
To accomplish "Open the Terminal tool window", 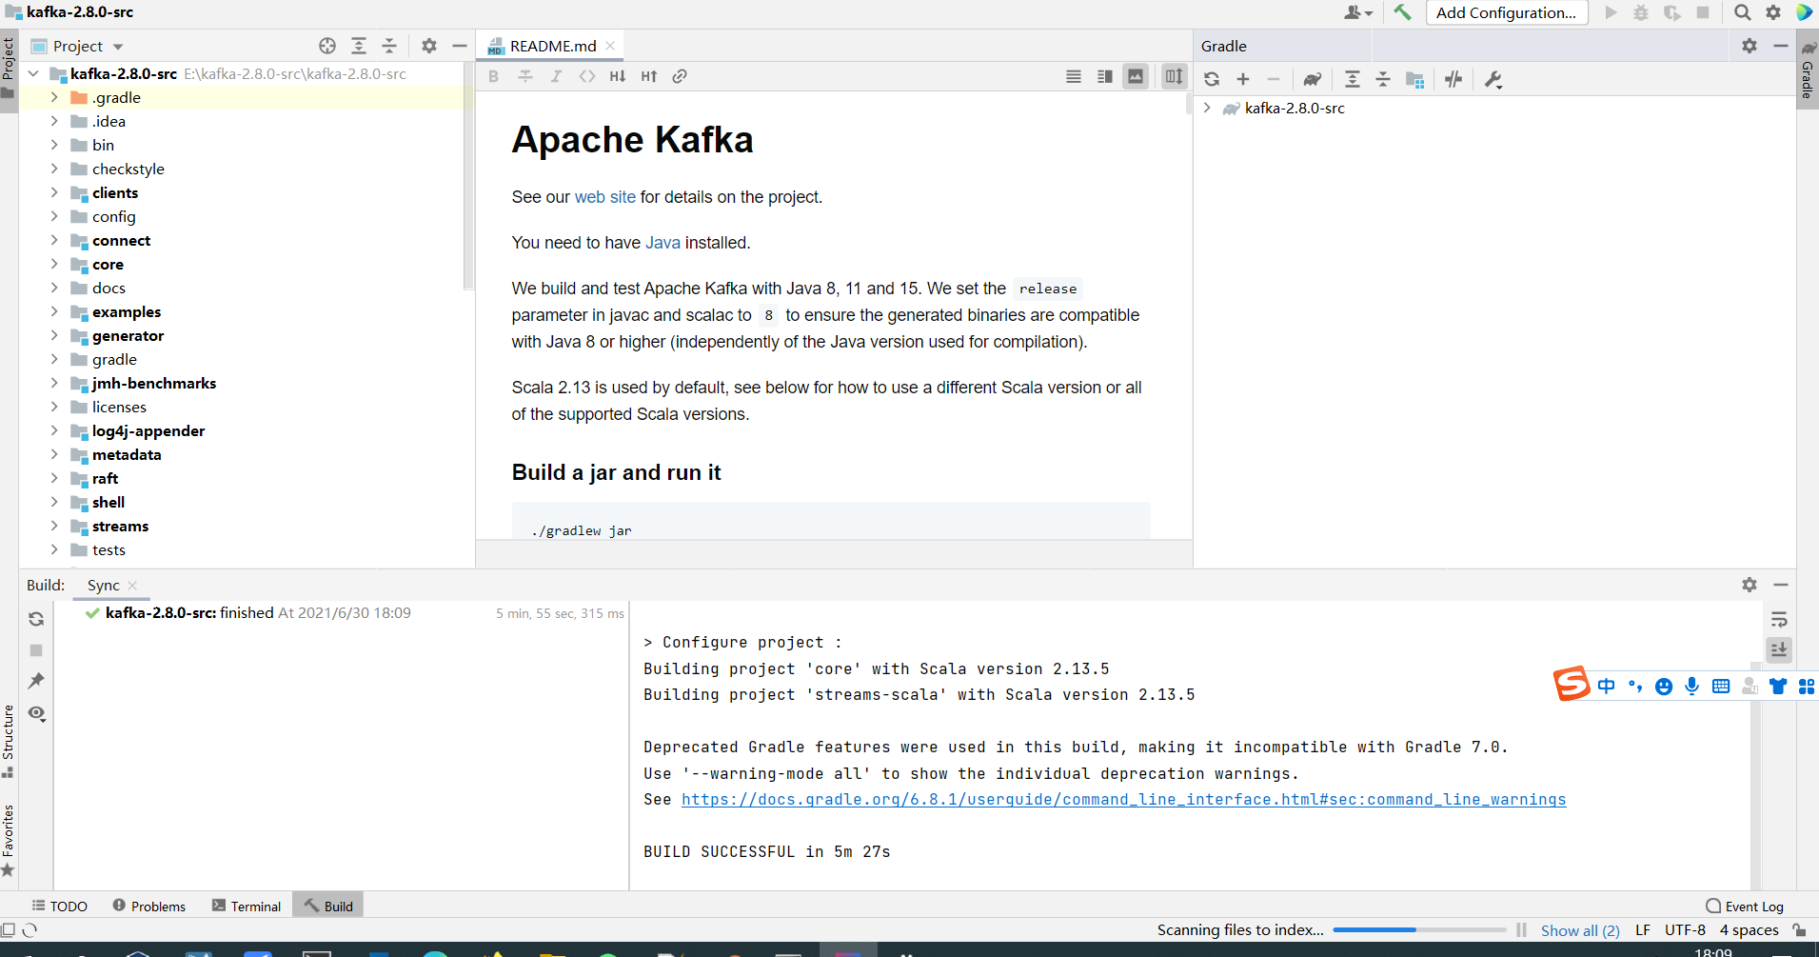I will click(247, 906).
